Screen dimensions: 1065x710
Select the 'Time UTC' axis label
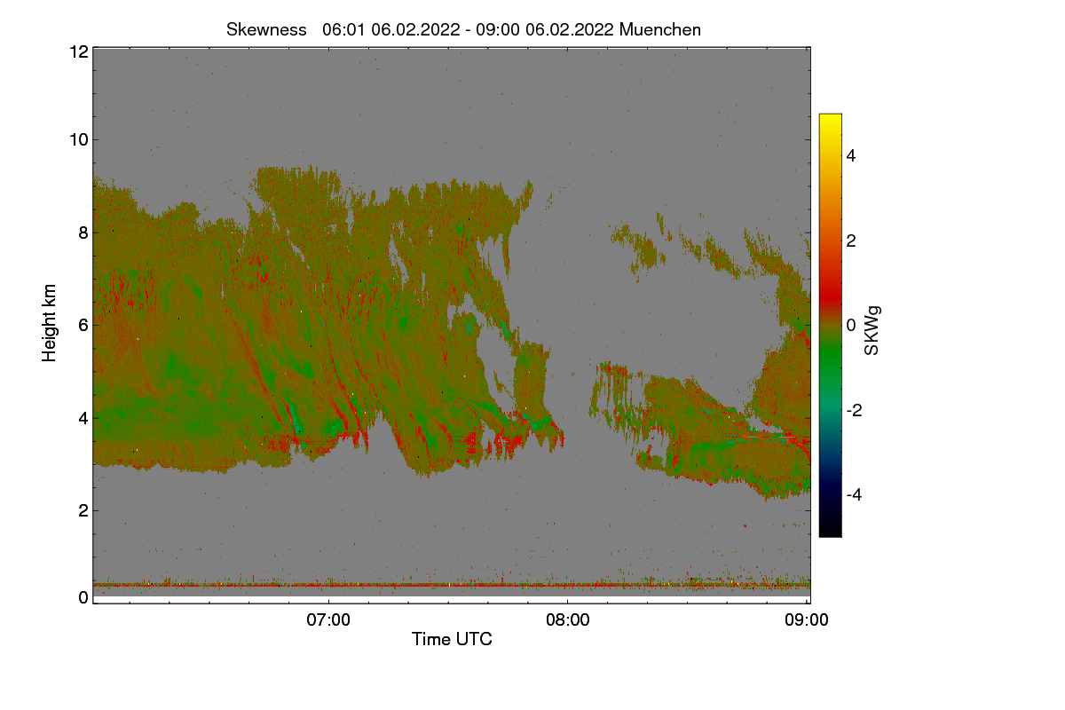[x=452, y=638]
